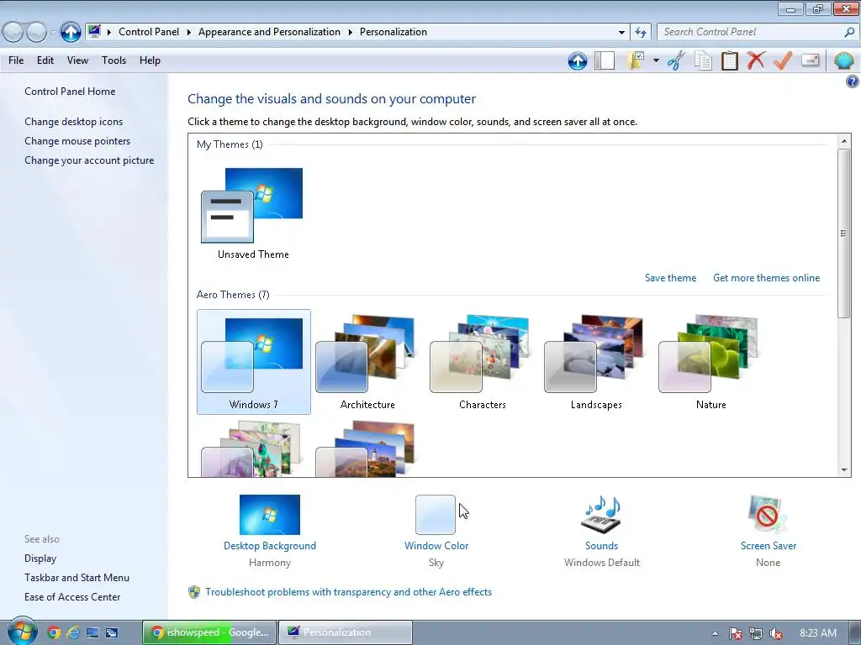861x645 pixels.
Task: Launch Chrome from quick launch
Action: (x=54, y=633)
